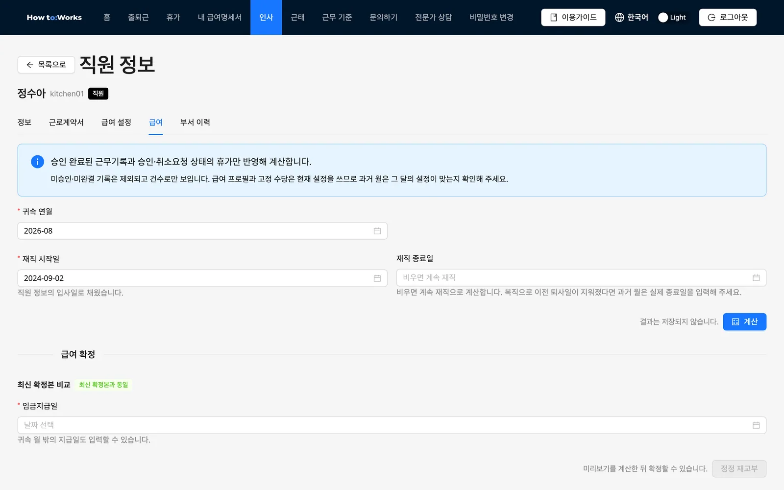Click the calendar icon in 임금지급일 field
Image resolution: width=784 pixels, height=490 pixels.
[x=756, y=425]
